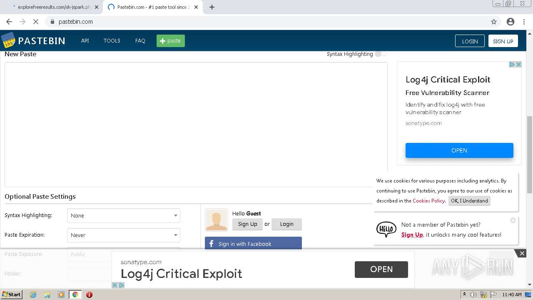The image size is (533, 300).
Task: Click inside the New Paste text area
Action: 196,125
